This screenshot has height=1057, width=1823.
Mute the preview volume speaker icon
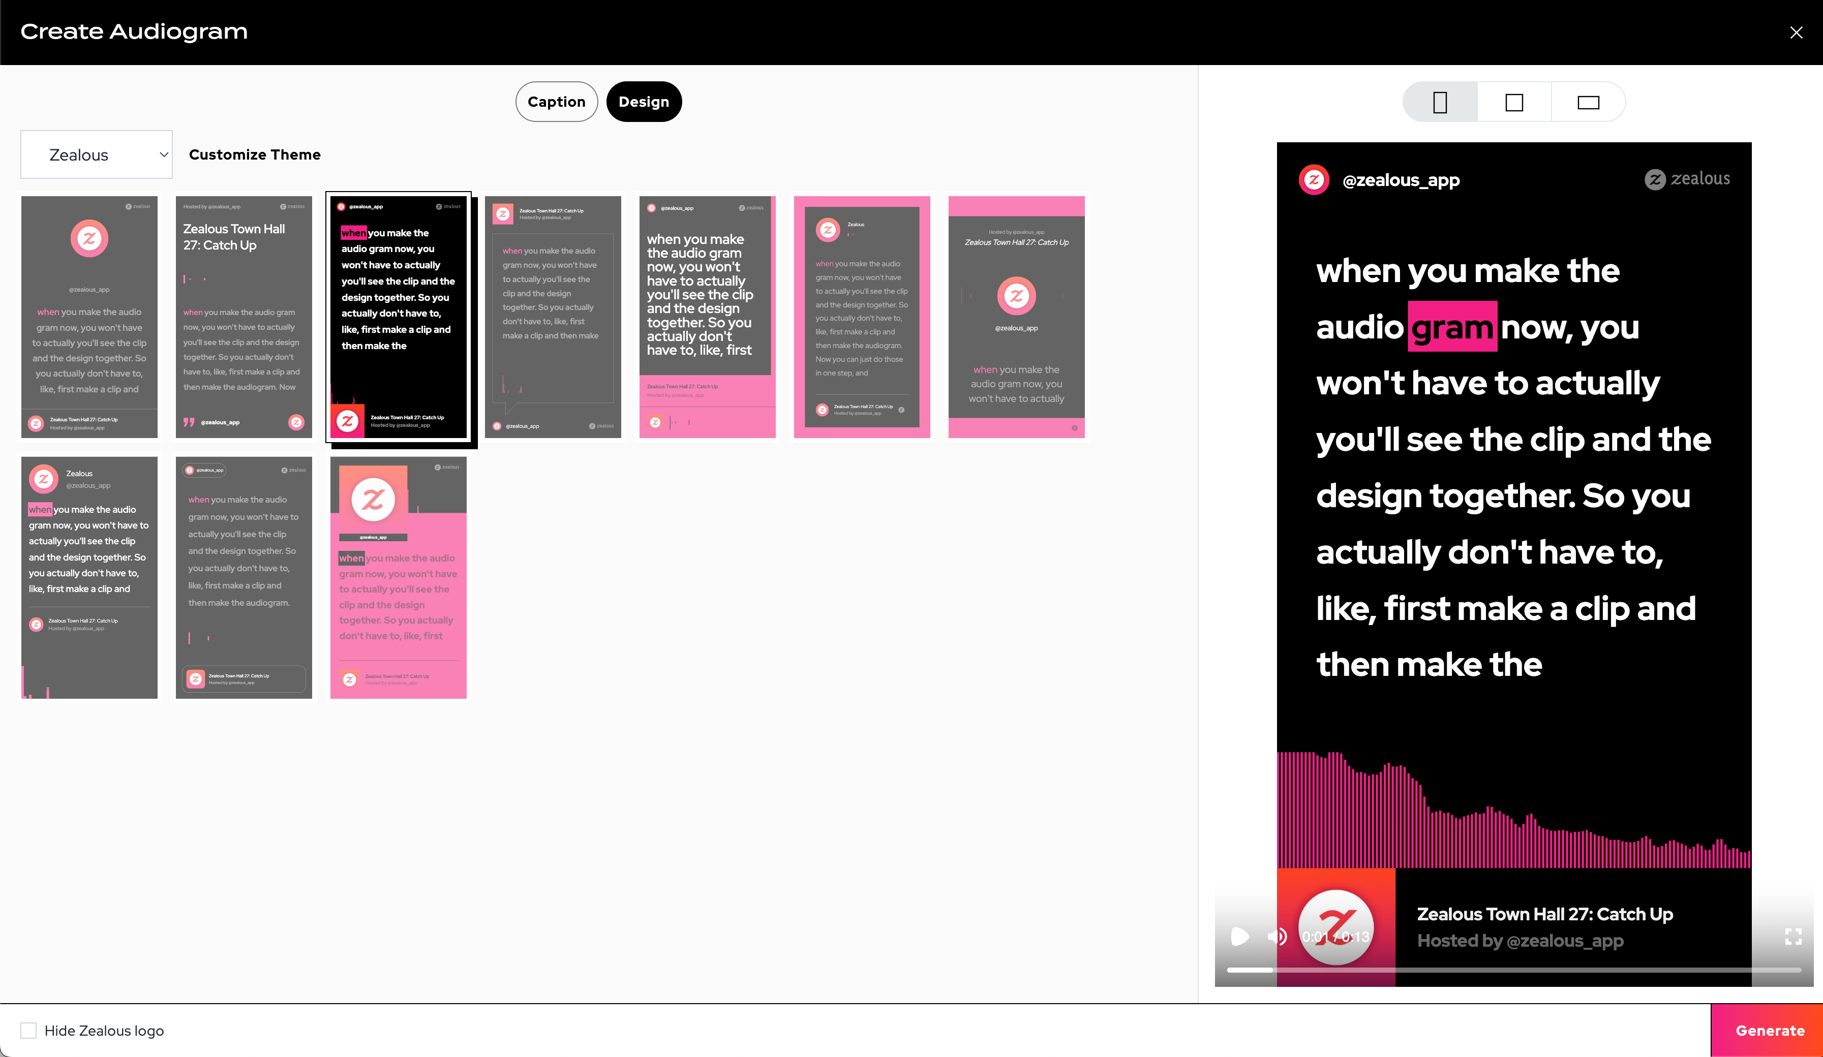tap(1277, 936)
